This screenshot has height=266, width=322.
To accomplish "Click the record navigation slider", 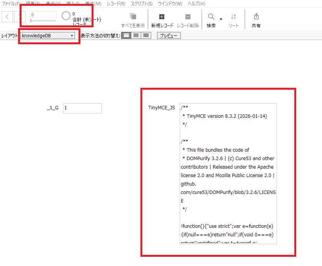I will tap(43, 20).
